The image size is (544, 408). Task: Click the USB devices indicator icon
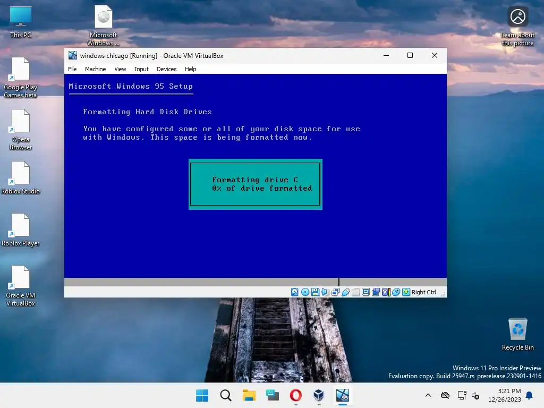pos(345,292)
